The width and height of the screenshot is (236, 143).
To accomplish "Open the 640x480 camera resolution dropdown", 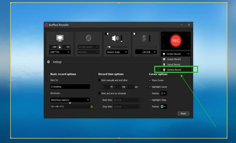I will [x=88, y=52].
